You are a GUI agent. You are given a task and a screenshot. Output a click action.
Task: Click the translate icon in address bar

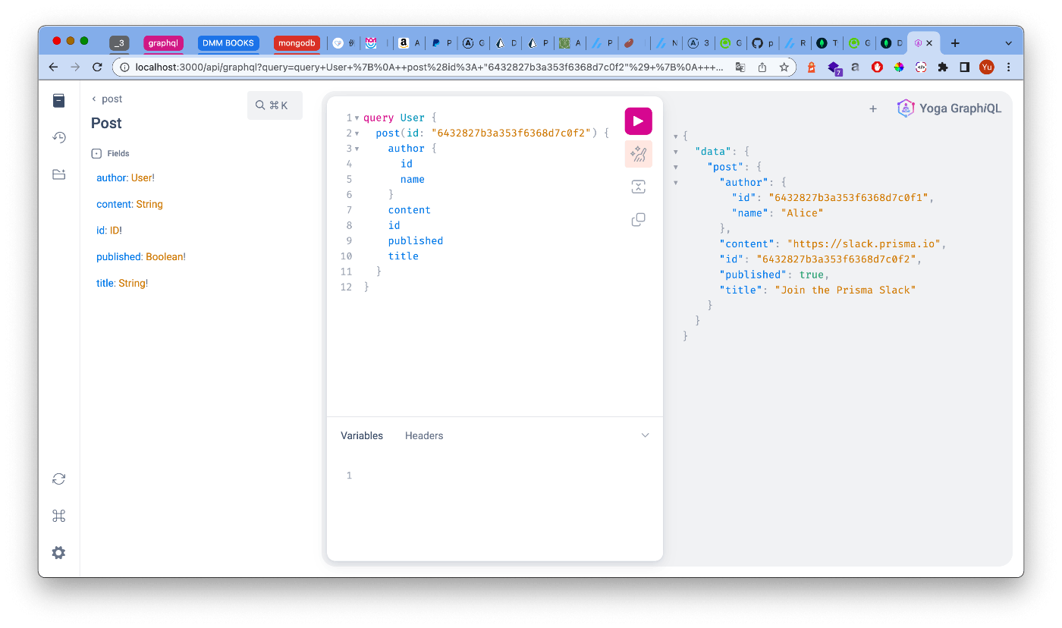(740, 68)
